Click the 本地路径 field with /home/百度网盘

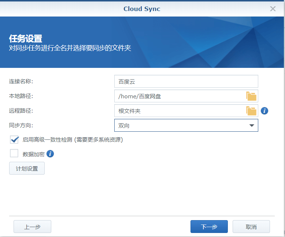179,96
